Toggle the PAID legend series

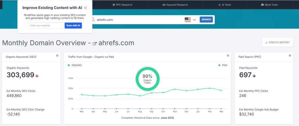[223, 65]
